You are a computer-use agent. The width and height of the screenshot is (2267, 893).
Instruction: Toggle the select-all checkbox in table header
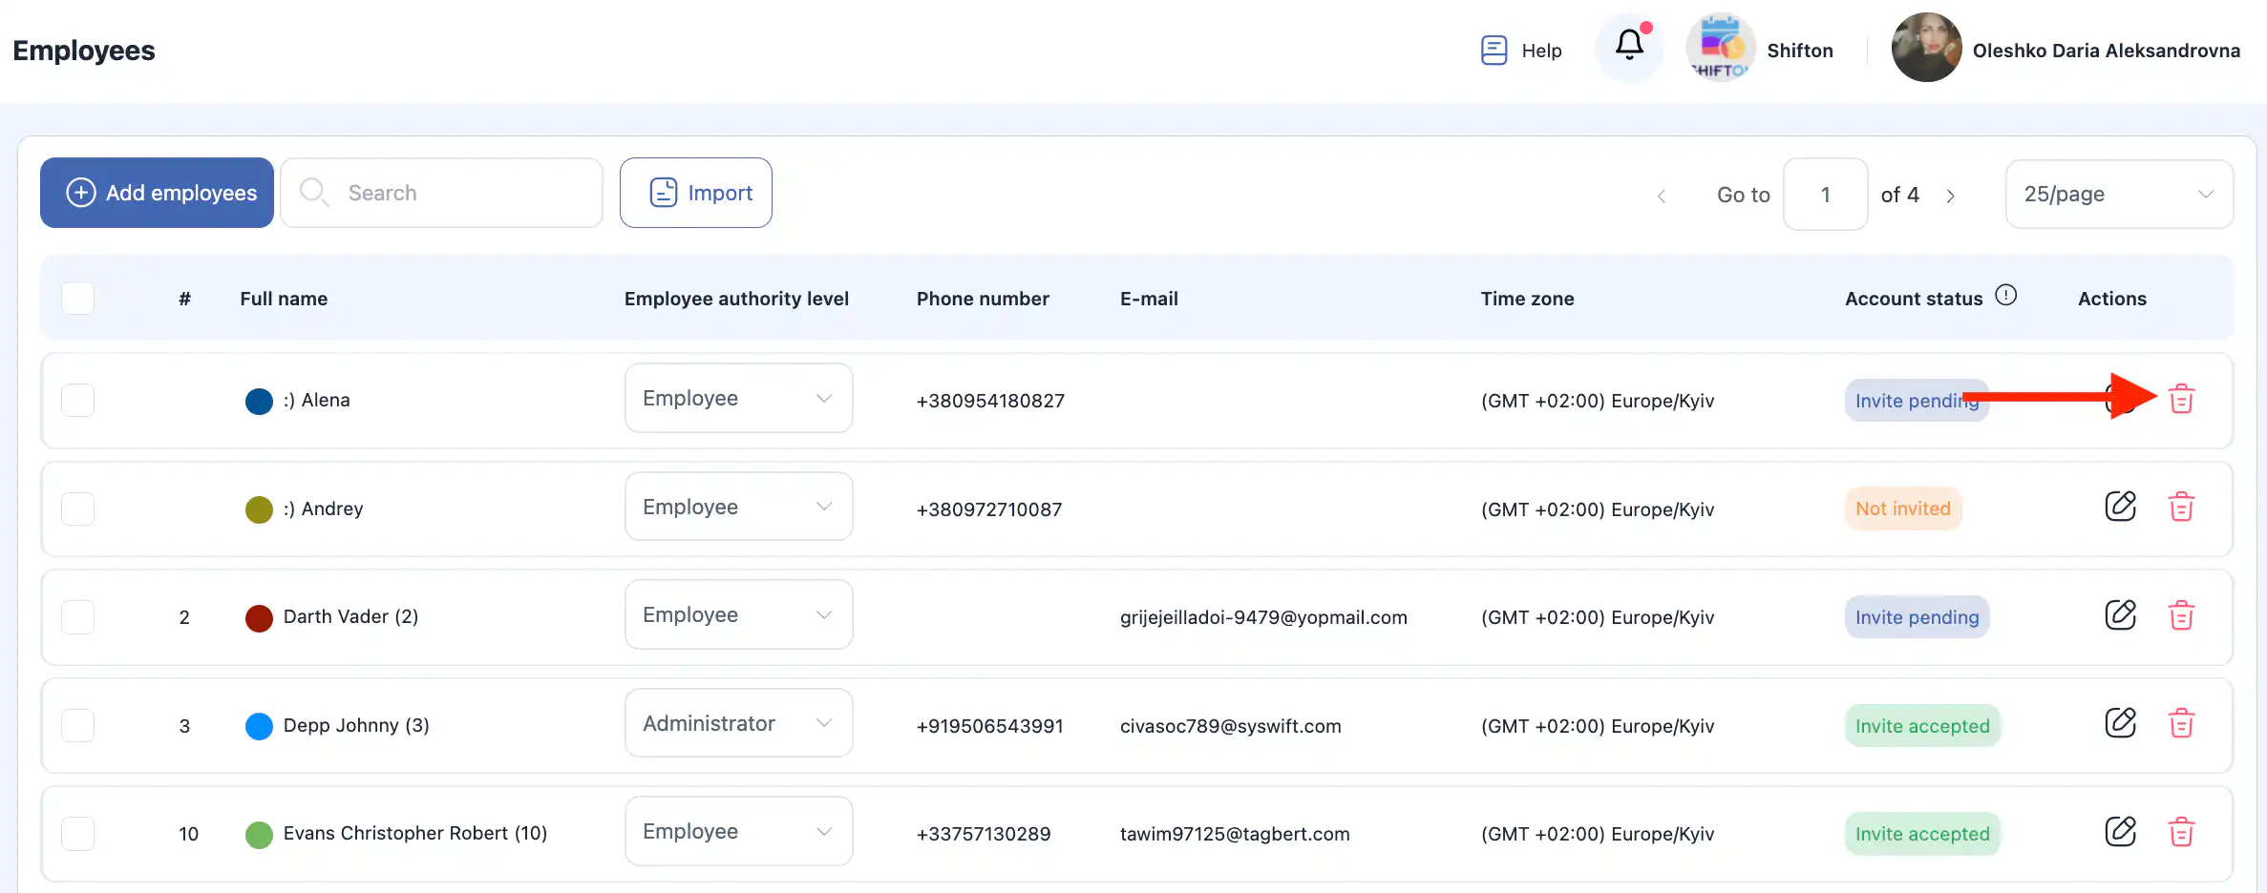[x=77, y=299]
